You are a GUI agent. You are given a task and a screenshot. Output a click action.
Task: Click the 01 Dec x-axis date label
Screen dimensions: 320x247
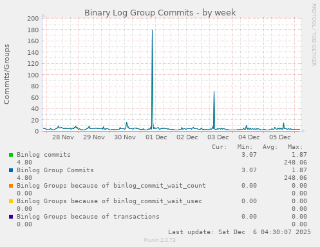[156, 137]
